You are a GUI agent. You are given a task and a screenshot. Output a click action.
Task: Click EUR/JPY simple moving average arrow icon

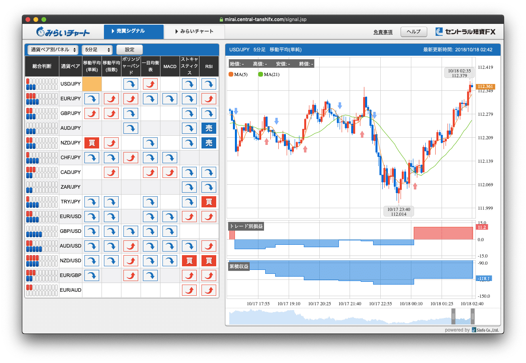coord(92,99)
